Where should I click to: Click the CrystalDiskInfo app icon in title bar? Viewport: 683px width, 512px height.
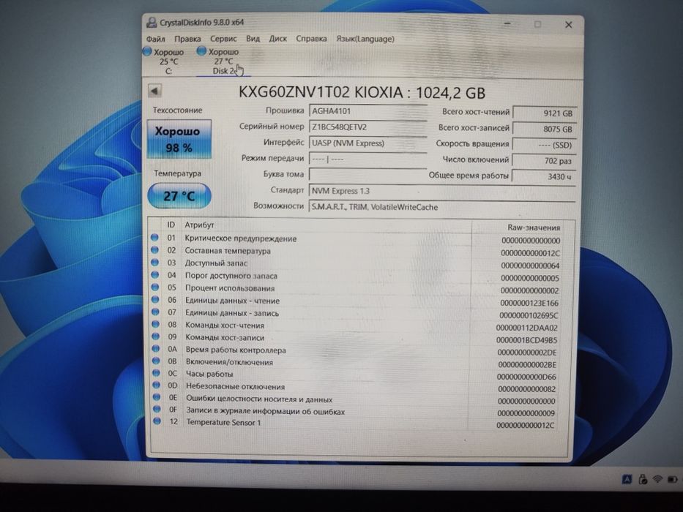pyautogui.click(x=152, y=22)
